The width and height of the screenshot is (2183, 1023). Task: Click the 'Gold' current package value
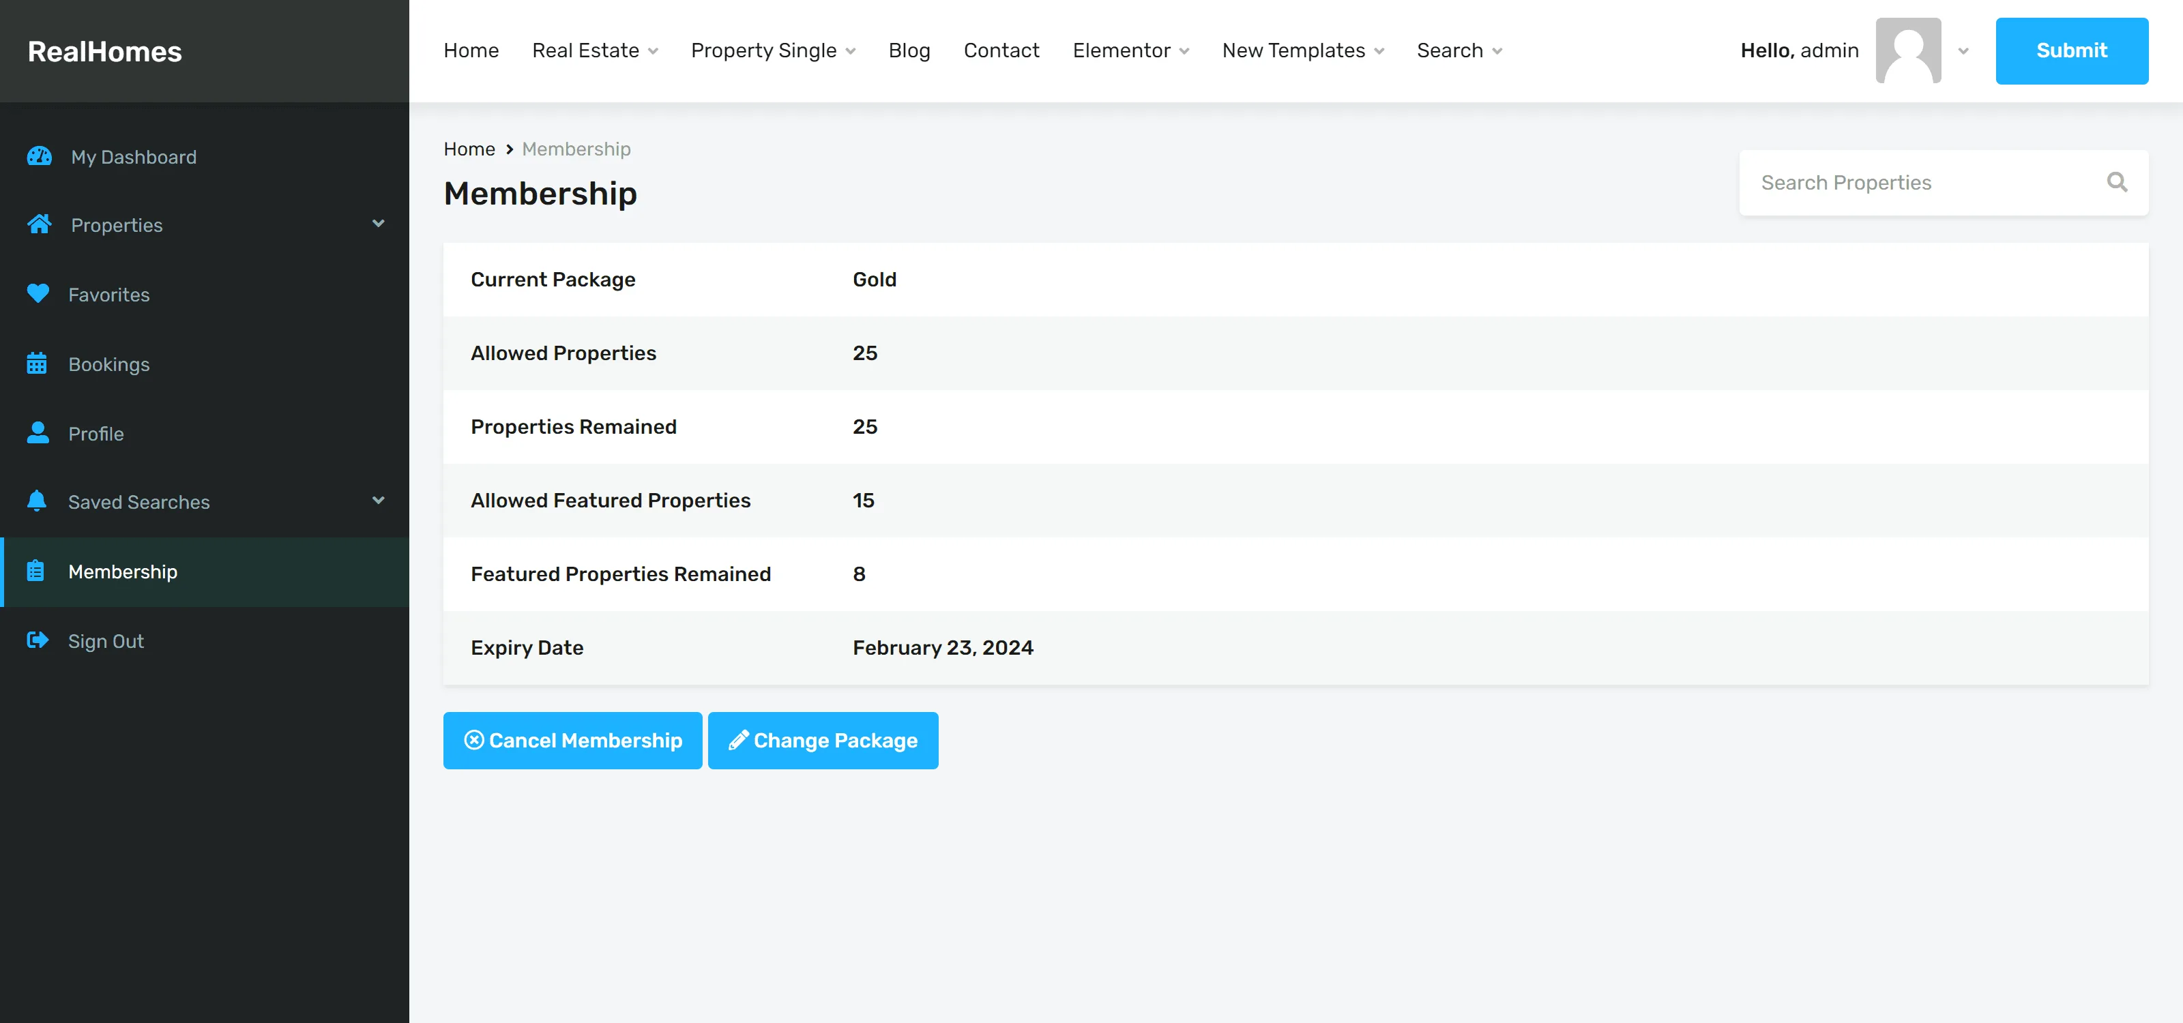(x=875, y=280)
